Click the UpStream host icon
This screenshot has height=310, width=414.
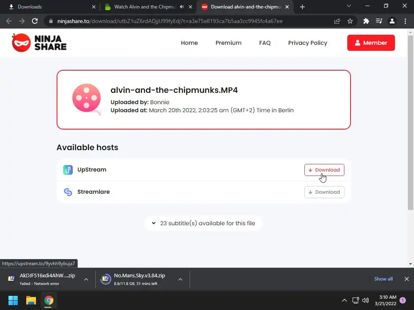pyautogui.click(x=68, y=170)
